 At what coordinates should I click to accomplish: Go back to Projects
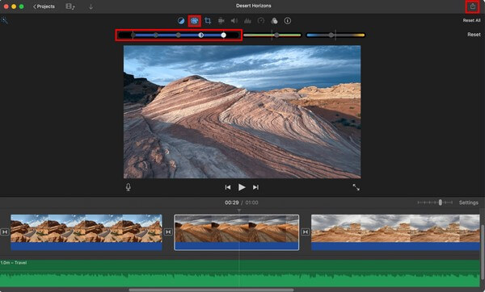pyautogui.click(x=44, y=6)
